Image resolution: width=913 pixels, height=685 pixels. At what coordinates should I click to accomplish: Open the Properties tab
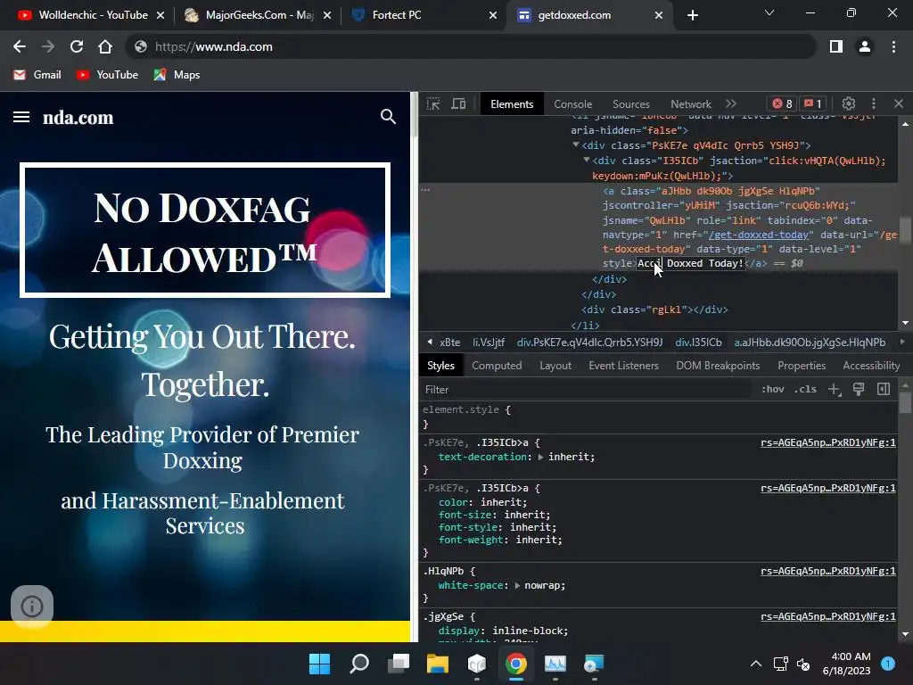click(802, 366)
